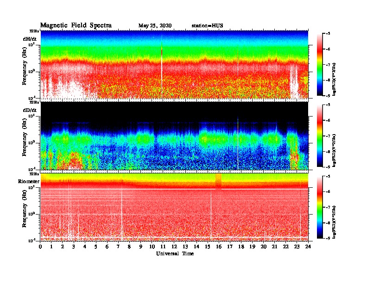Screen dimensions: 367x283
Task: Click the "Riometer" panel label
Action: (x=29, y=181)
